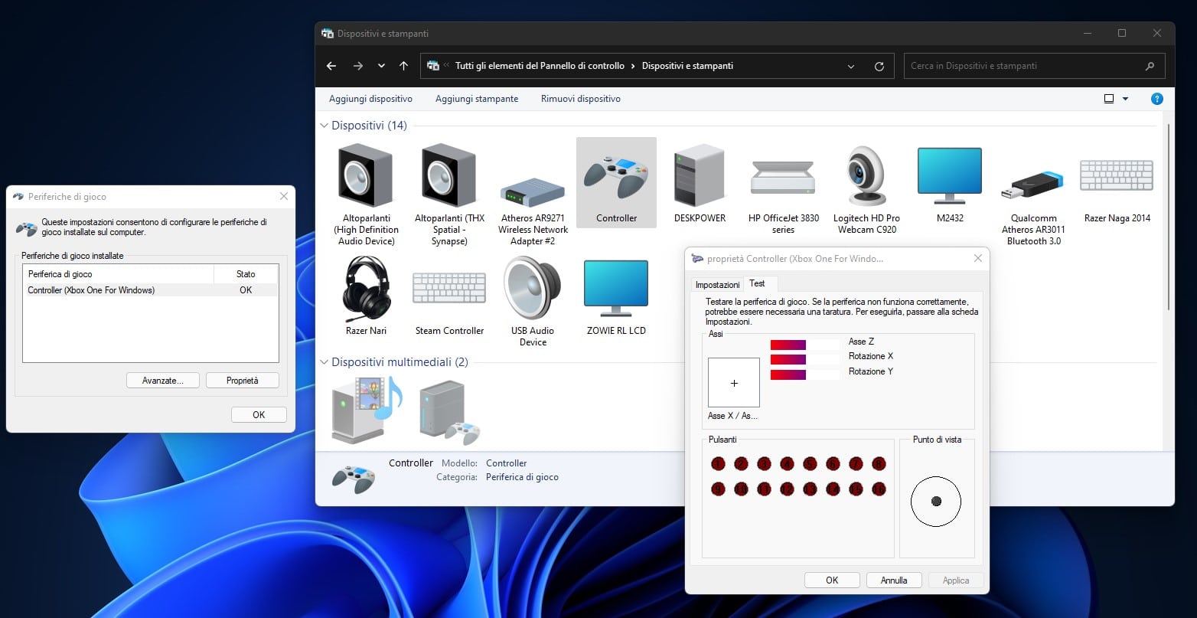Click the Punto di vista hat circle
Image resolution: width=1197 pixels, height=618 pixels.
point(936,502)
